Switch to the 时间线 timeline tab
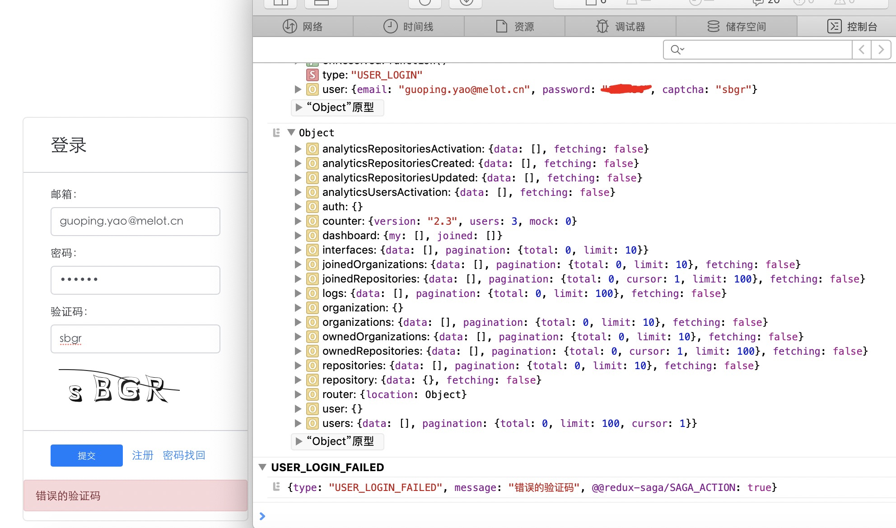The height and width of the screenshot is (528, 896). point(408,27)
